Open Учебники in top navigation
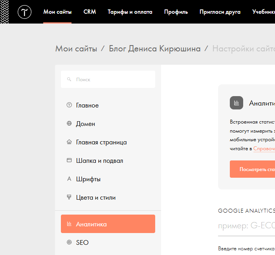 point(264,12)
